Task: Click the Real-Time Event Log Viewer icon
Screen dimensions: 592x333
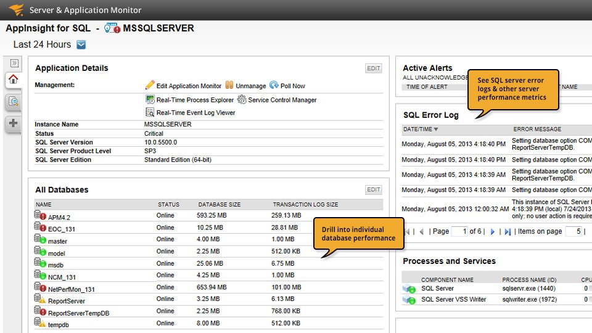Action: click(150, 112)
